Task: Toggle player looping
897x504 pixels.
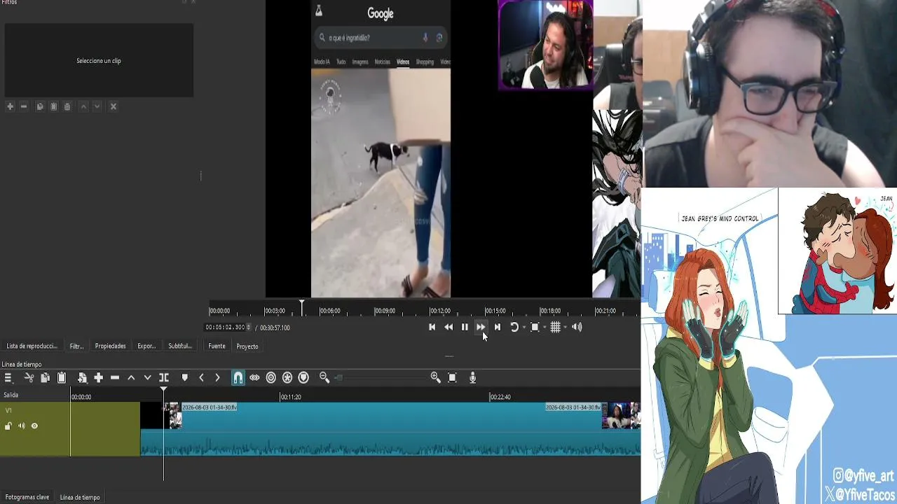Action: 514,327
